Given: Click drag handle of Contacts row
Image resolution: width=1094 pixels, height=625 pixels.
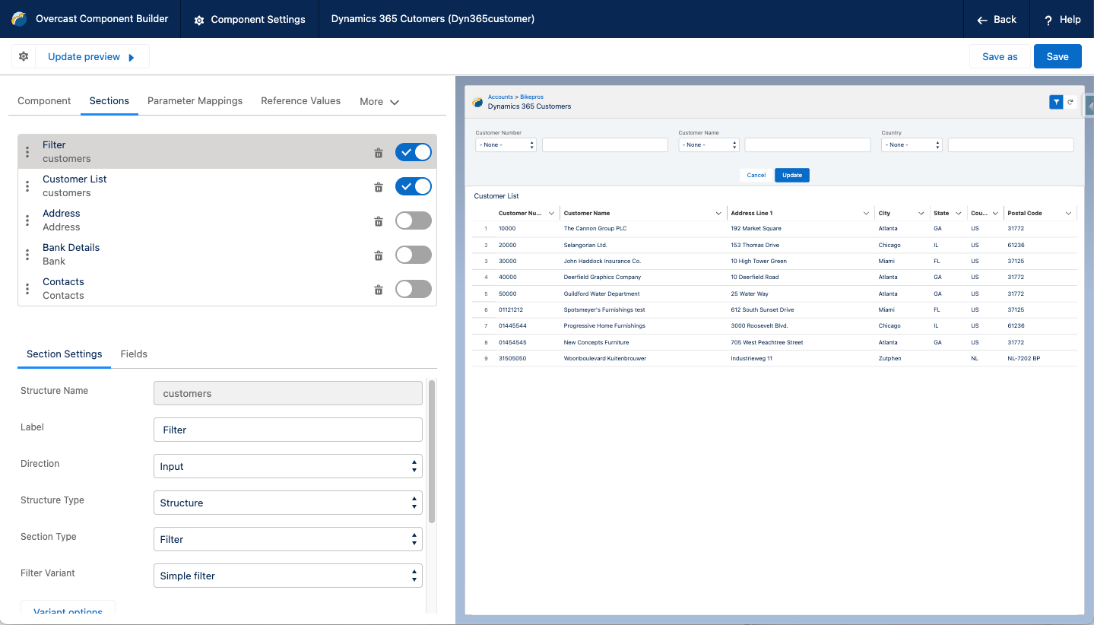Looking at the screenshot, I should tap(27, 289).
